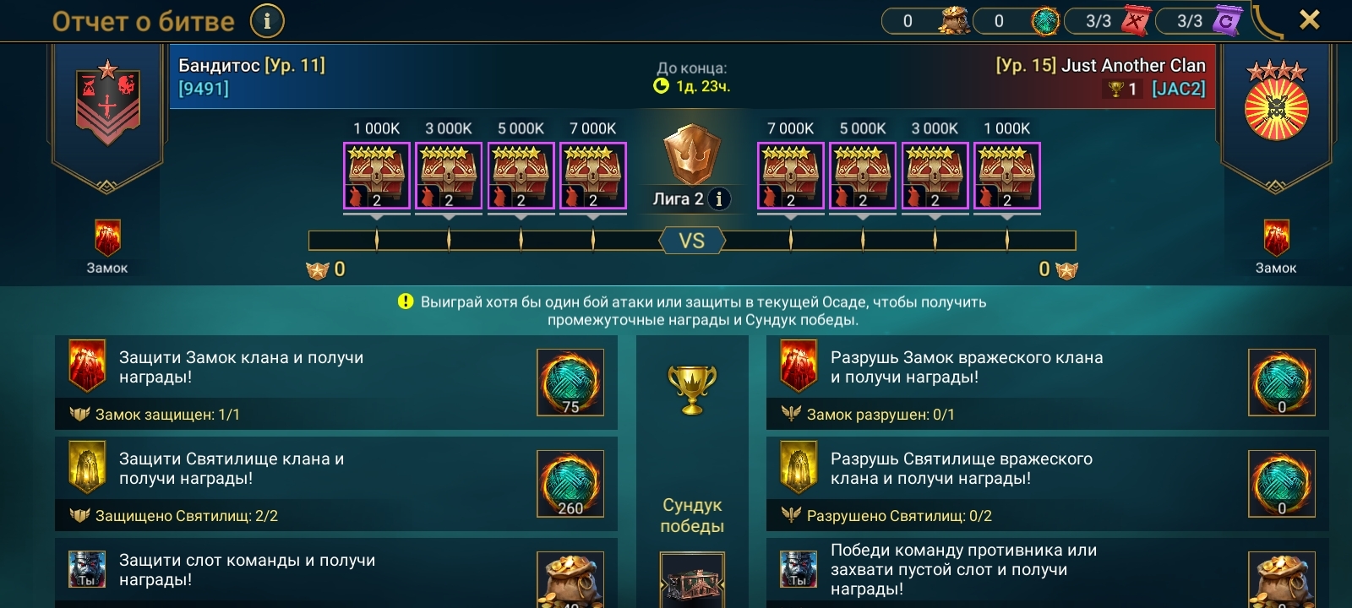Tap the 75 reward coin for castle defense
Image resolution: width=1352 pixels, height=608 pixels.
[570, 383]
